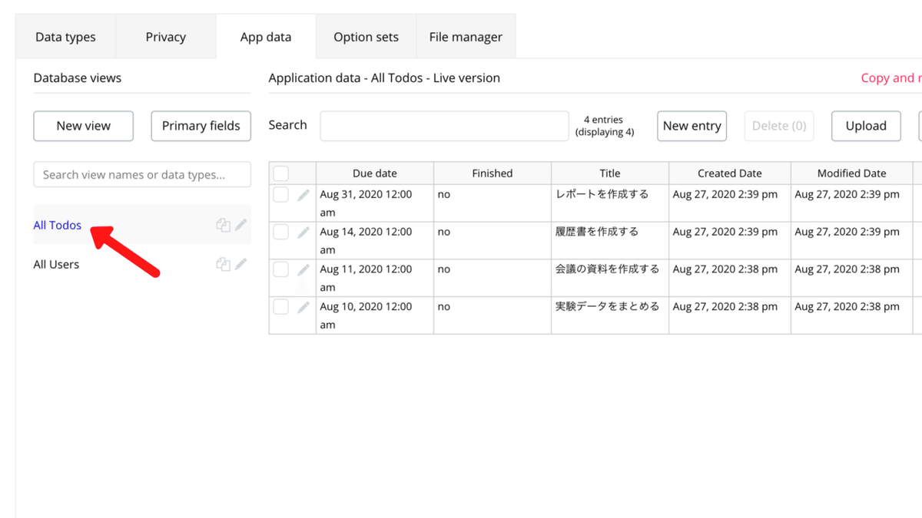Open the Privacy tab
The height and width of the screenshot is (518, 922).
coord(165,36)
